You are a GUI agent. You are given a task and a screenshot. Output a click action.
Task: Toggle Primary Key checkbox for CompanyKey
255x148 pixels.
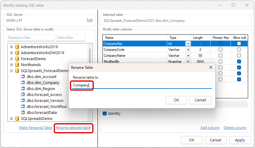[220, 43]
